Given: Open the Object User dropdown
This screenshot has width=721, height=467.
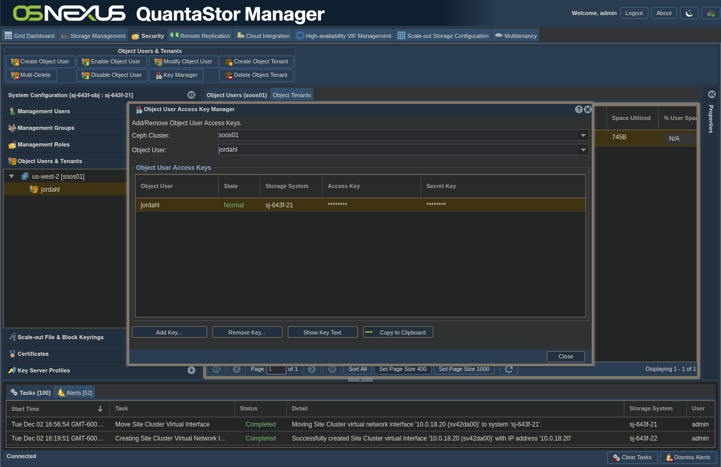Looking at the screenshot, I should 583,150.
